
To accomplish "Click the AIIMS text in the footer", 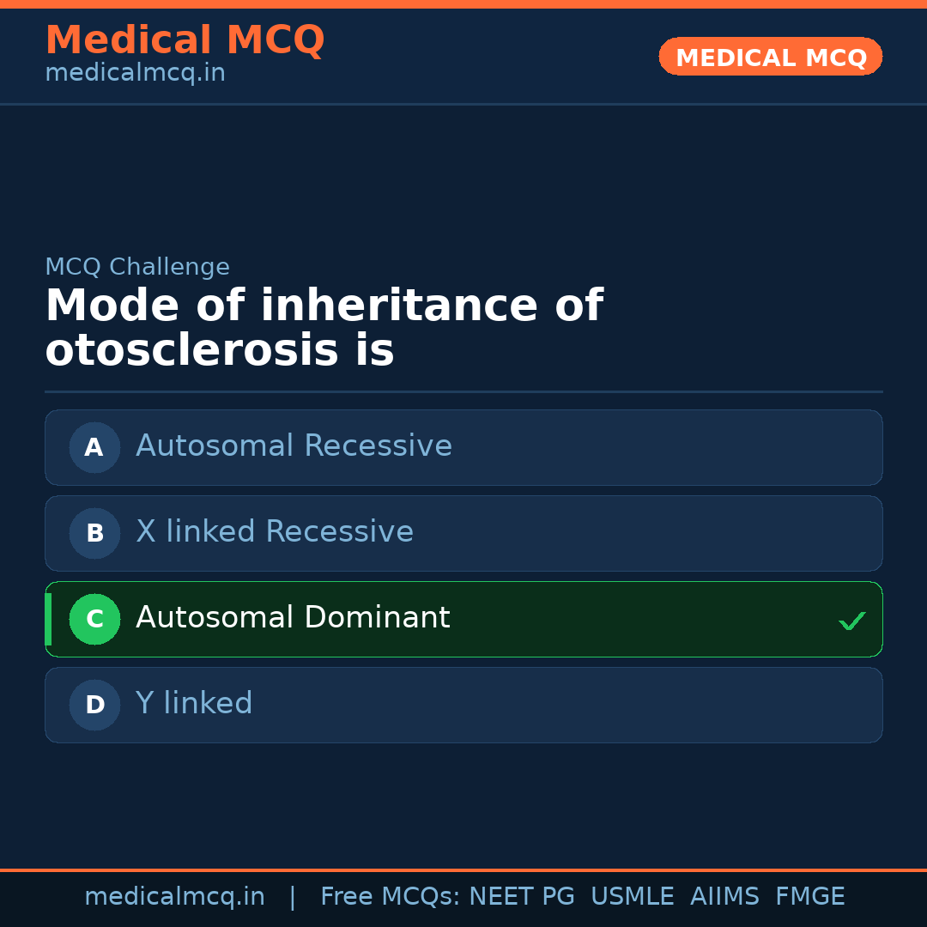I will [x=725, y=896].
